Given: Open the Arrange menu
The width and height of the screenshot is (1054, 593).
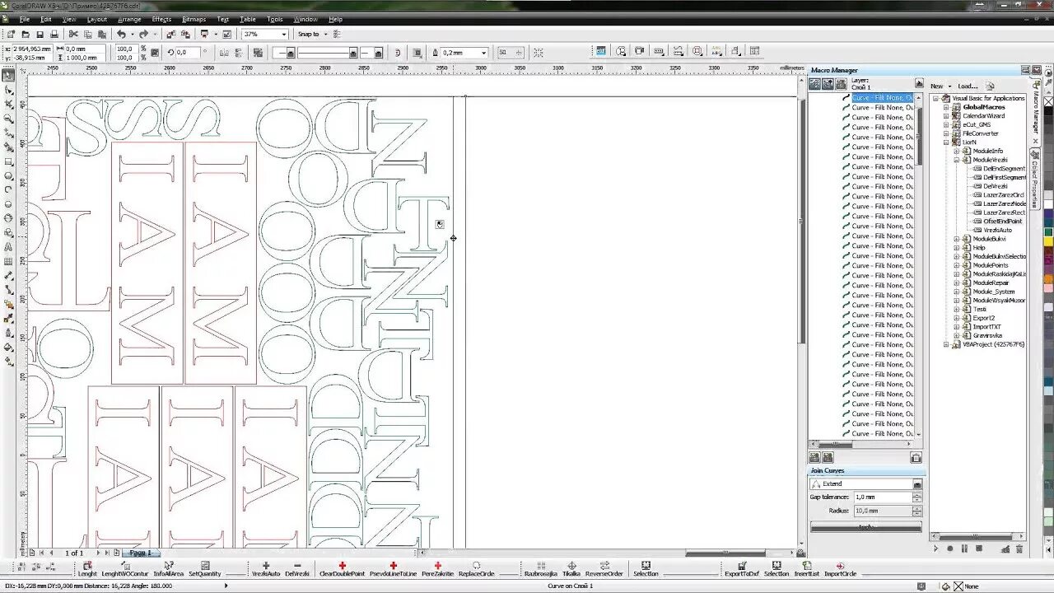Looking at the screenshot, I should (129, 19).
